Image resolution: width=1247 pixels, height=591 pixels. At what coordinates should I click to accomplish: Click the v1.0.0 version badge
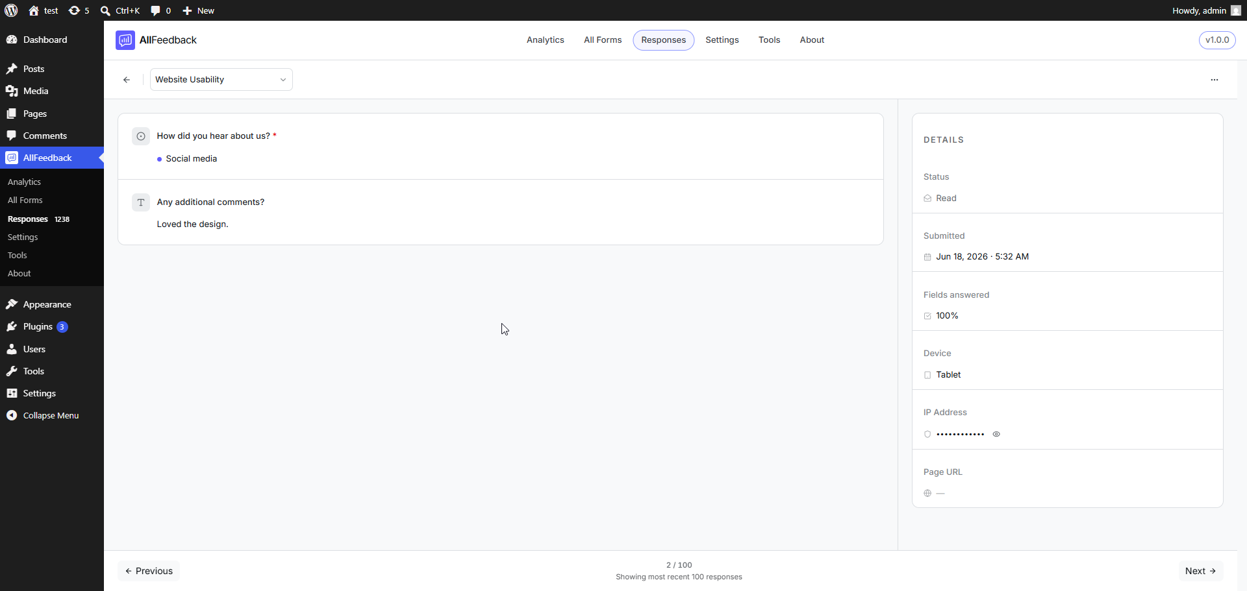(1217, 40)
